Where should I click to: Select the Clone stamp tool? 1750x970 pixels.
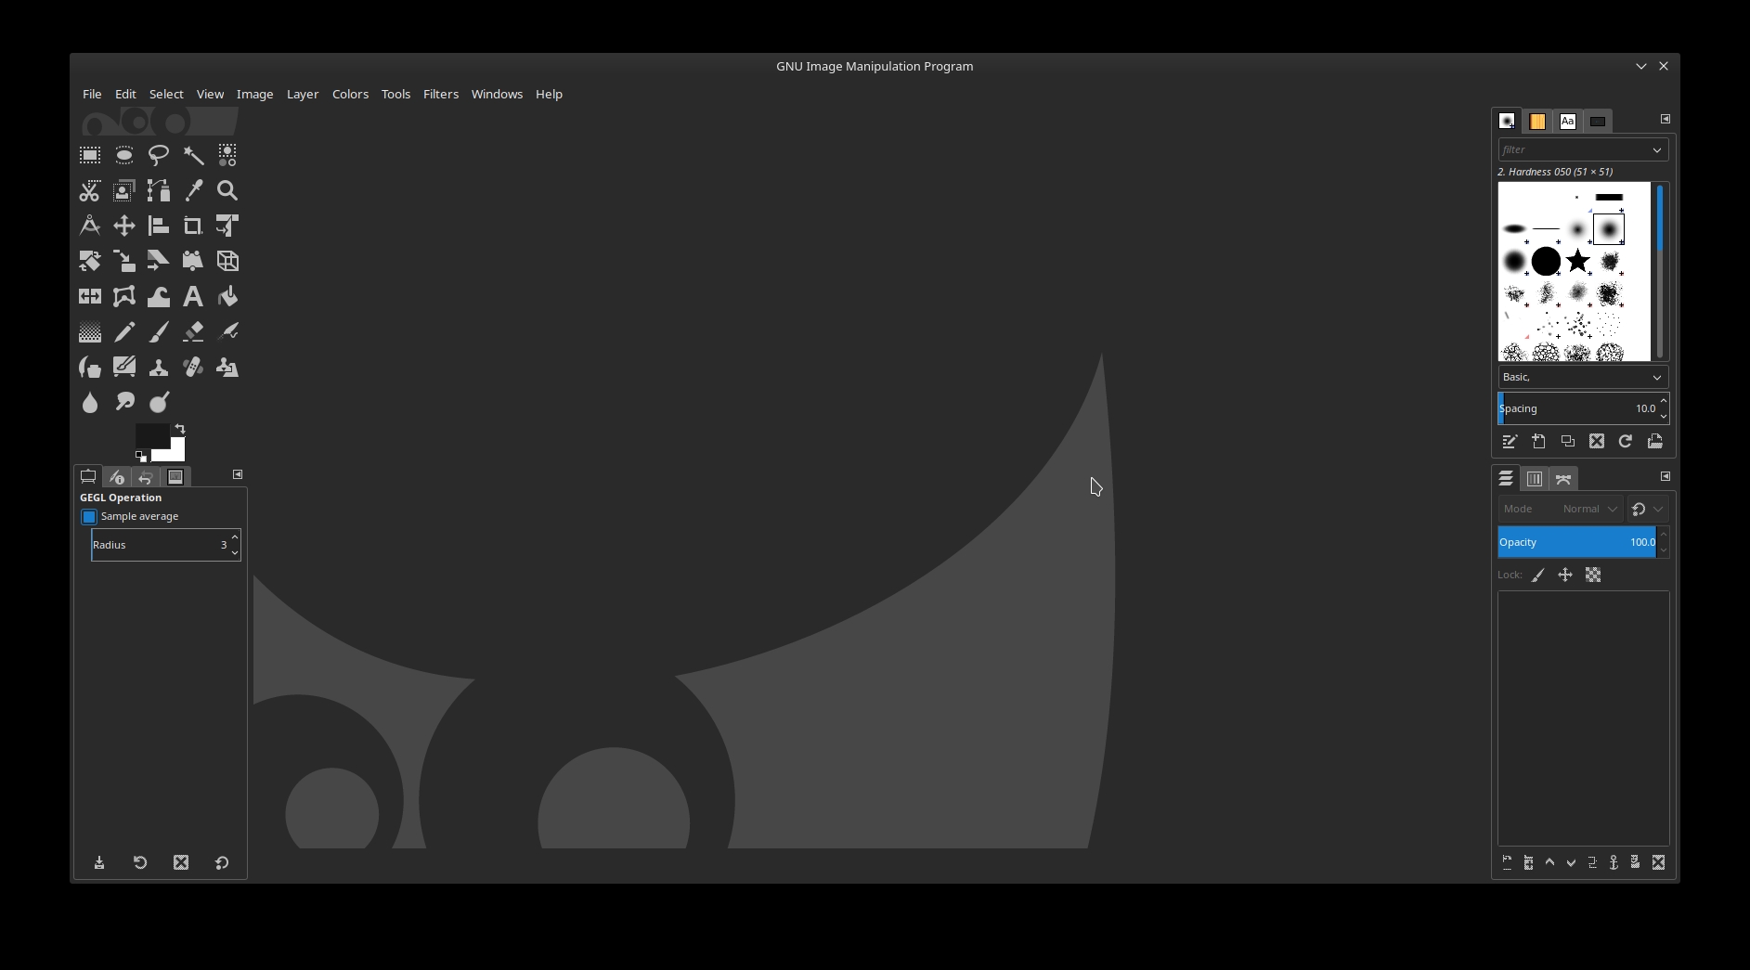point(159,367)
